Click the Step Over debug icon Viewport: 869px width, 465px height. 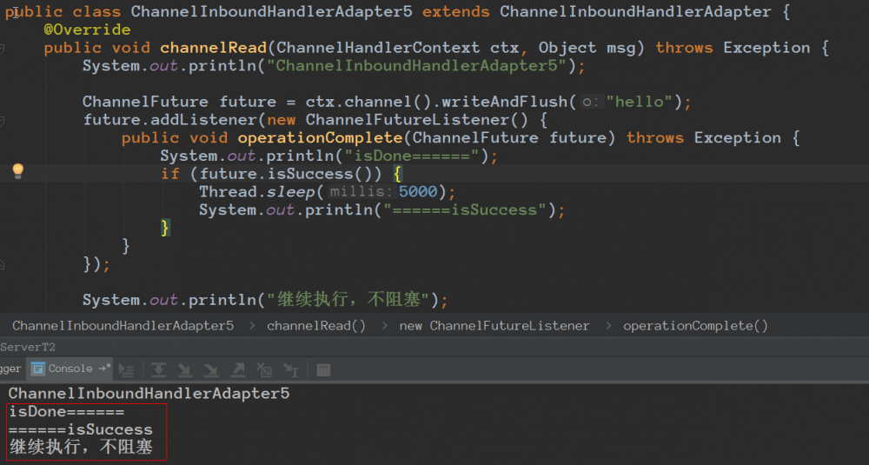click(x=158, y=369)
